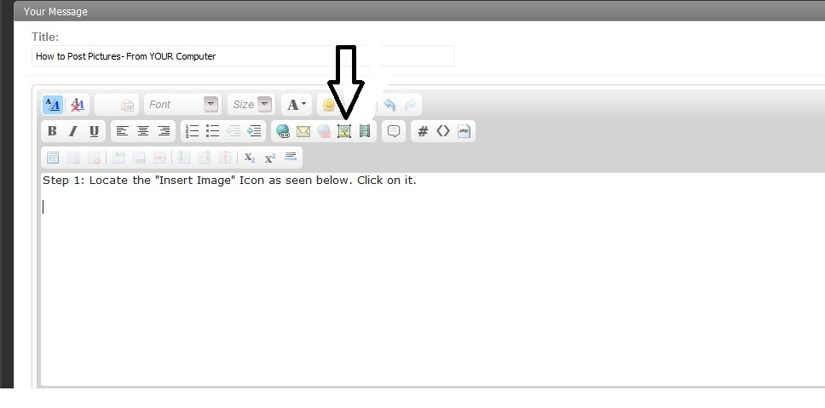Open the Font dropdown
Screen dimensions: 825x408
coord(183,105)
